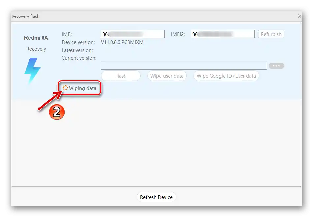Click the Refurbish button

271,34
